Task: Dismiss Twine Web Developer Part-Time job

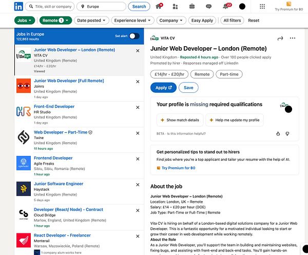Action: coord(138,133)
